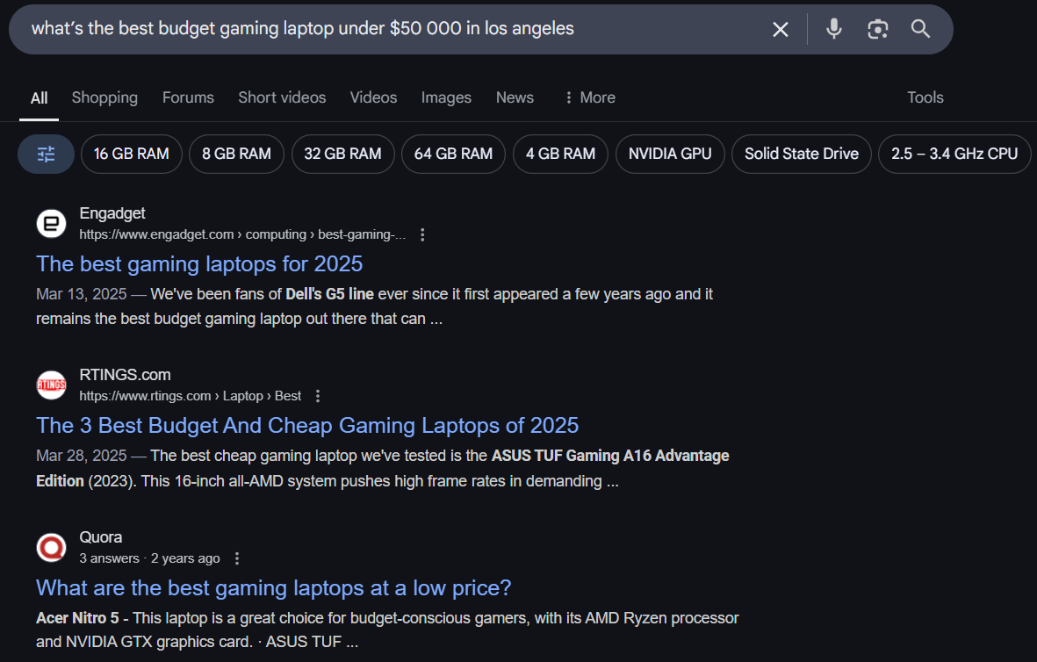The image size is (1037, 662).
Task: Toggle the 16 GB RAM filter chip
Action: 131,154
